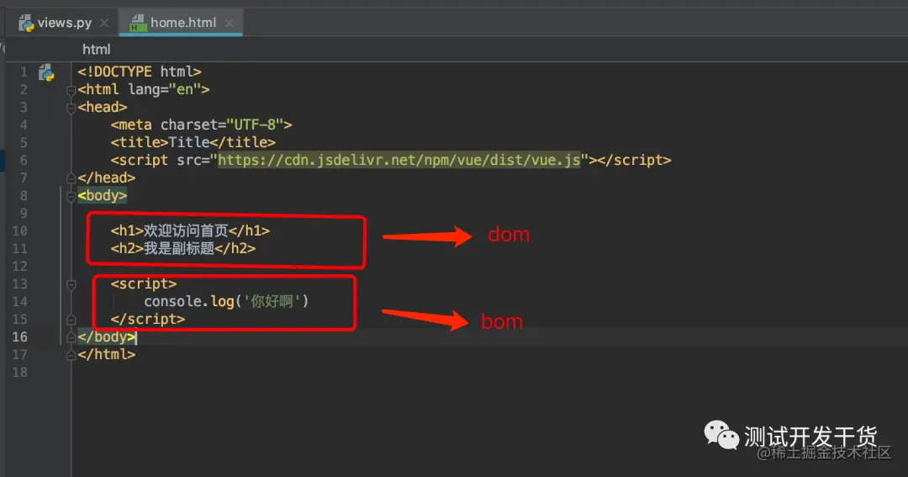Click the </head> closing tag
This screenshot has height=477, width=908.
click(x=107, y=178)
